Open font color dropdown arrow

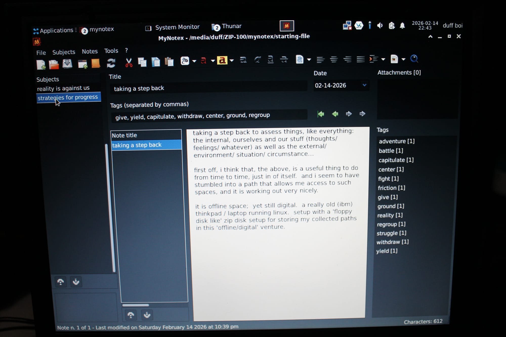click(x=213, y=61)
